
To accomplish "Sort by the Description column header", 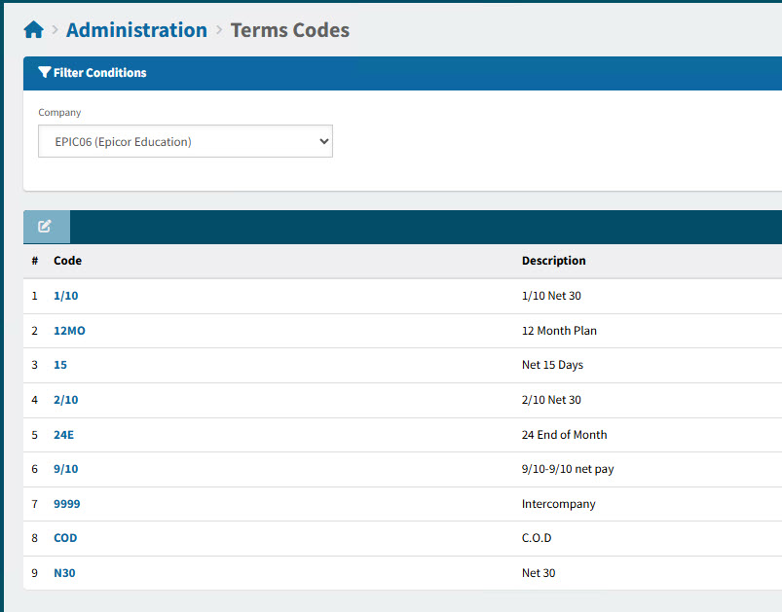I will [x=553, y=261].
